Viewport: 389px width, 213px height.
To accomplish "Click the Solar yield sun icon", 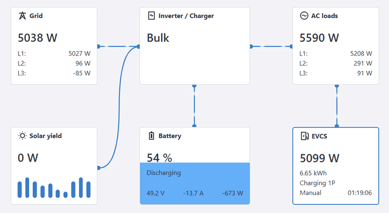I will click(x=22, y=136).
